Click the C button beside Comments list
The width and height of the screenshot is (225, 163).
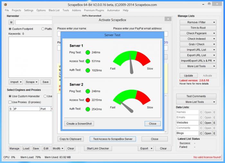click(201, 128)
